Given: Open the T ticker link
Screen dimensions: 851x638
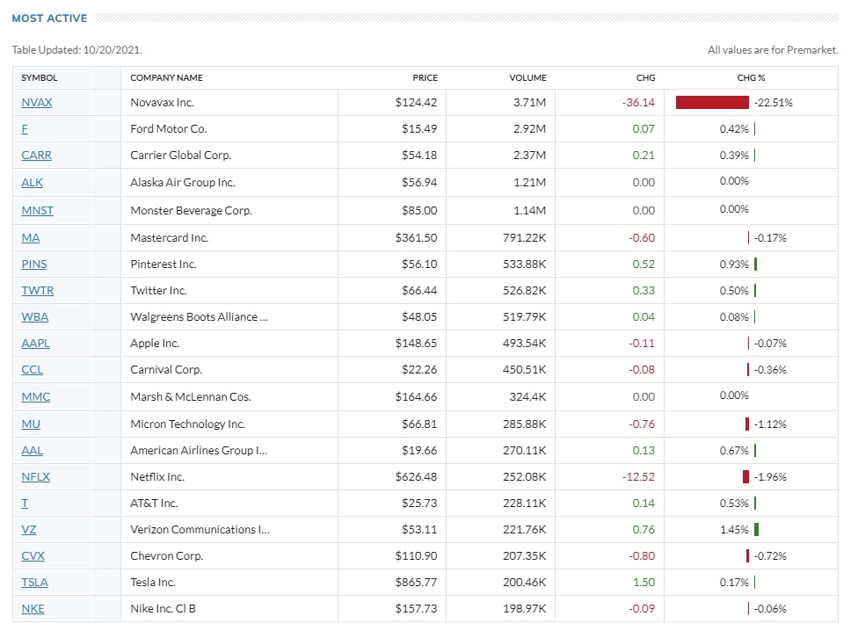Looking at the screenshot, I should tap(25, 504).
